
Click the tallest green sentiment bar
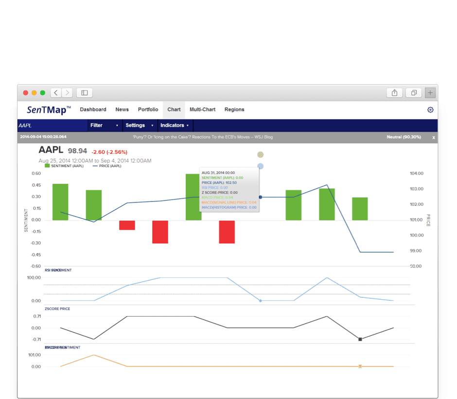[193, 197]
